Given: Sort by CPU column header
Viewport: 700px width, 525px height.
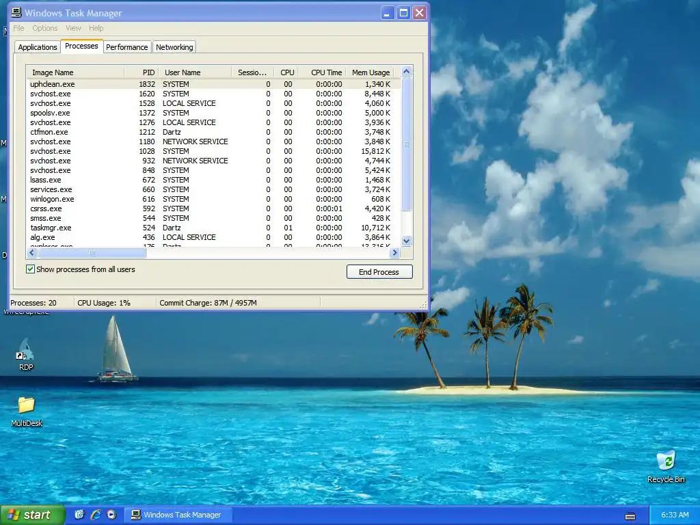Looking at the screenshot, I should (286, 72).
